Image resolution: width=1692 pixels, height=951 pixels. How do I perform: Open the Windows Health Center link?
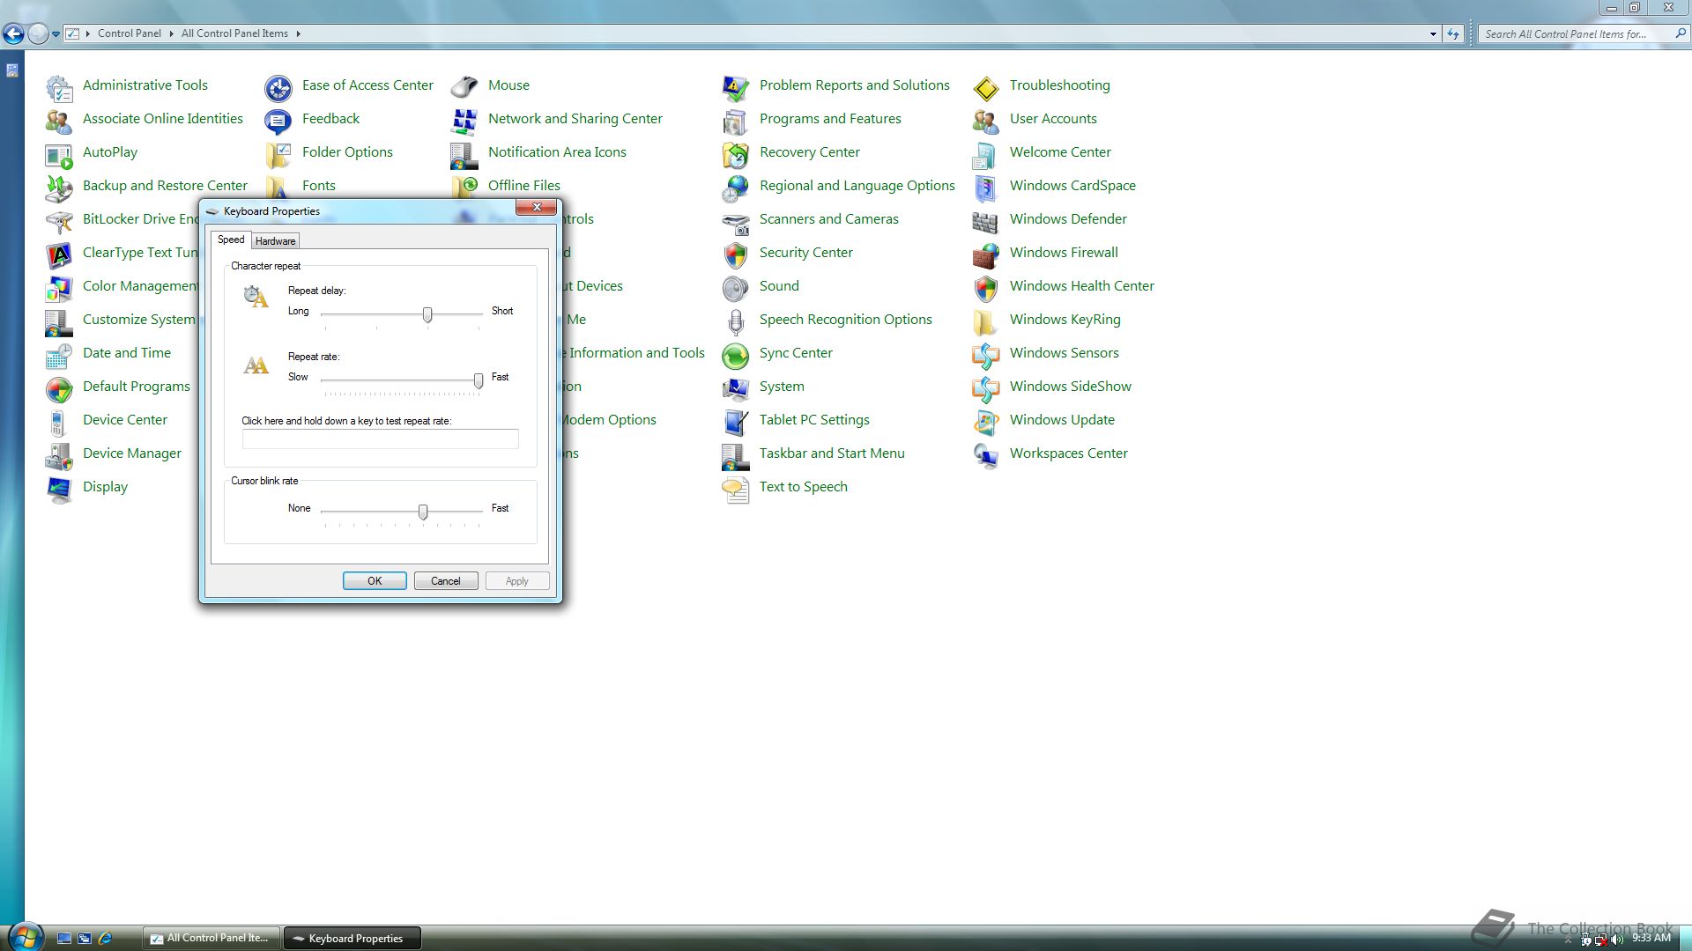pyautogui.click(x=1081, y=286)
